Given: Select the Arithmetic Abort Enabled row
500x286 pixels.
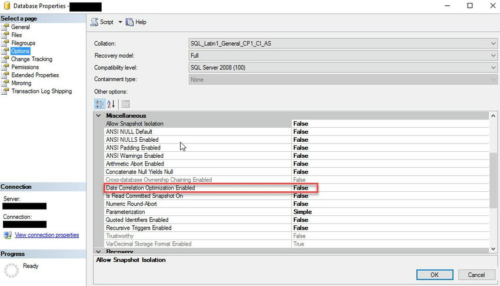Looking at the screenshot, I should click(x=297, y=164).
